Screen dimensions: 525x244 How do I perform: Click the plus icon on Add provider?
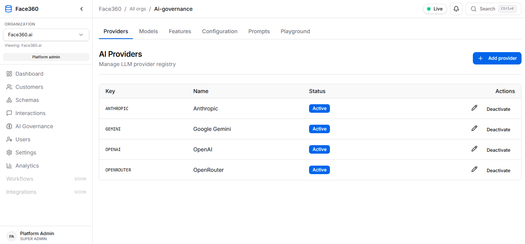click(481, 58)
